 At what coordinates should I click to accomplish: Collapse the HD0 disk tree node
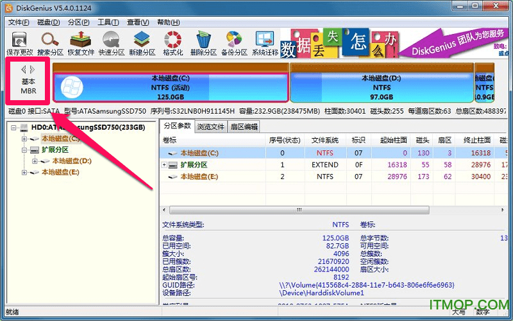[x=13, y=127]
